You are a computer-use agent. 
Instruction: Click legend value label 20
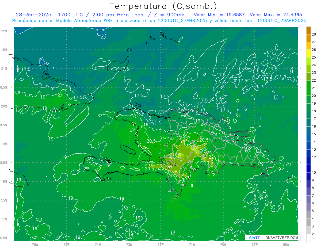(314, 96)
